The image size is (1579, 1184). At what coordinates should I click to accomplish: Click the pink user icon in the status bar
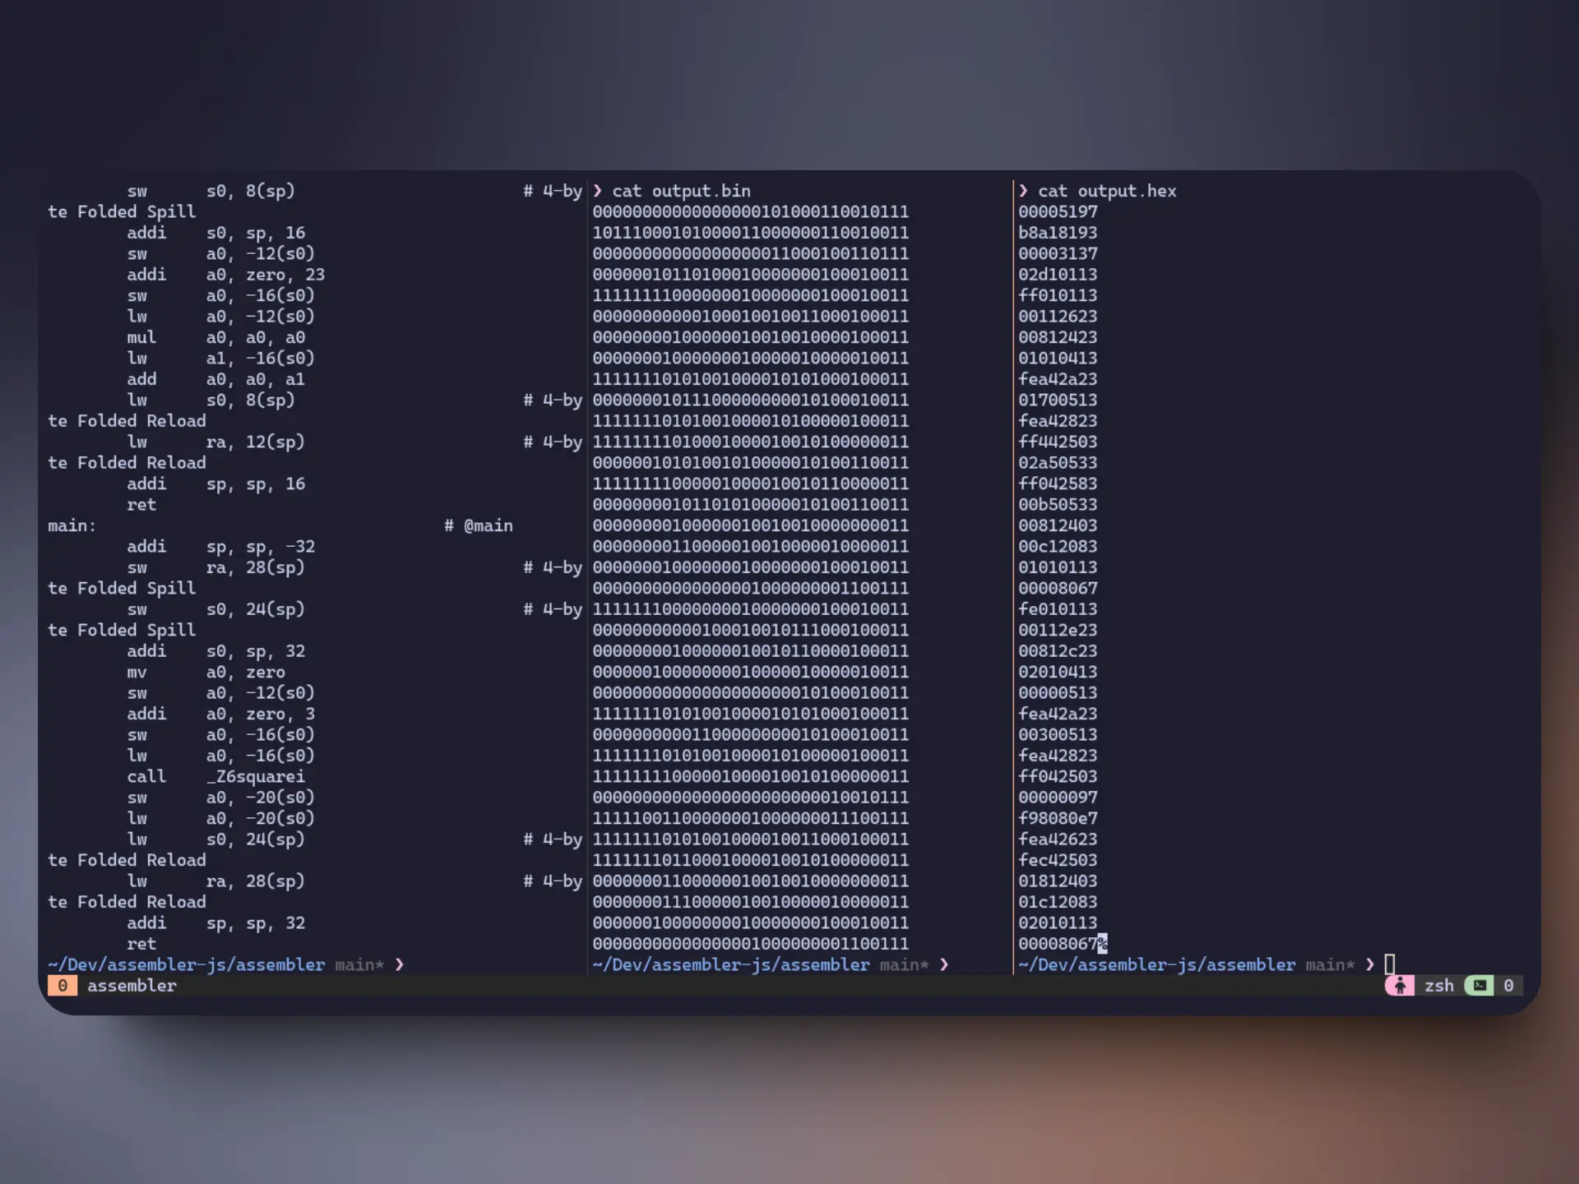point(1400,986)
